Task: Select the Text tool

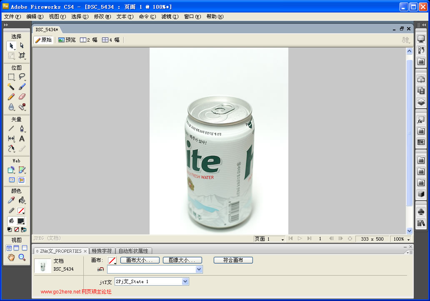Action: tap(22, 139)
